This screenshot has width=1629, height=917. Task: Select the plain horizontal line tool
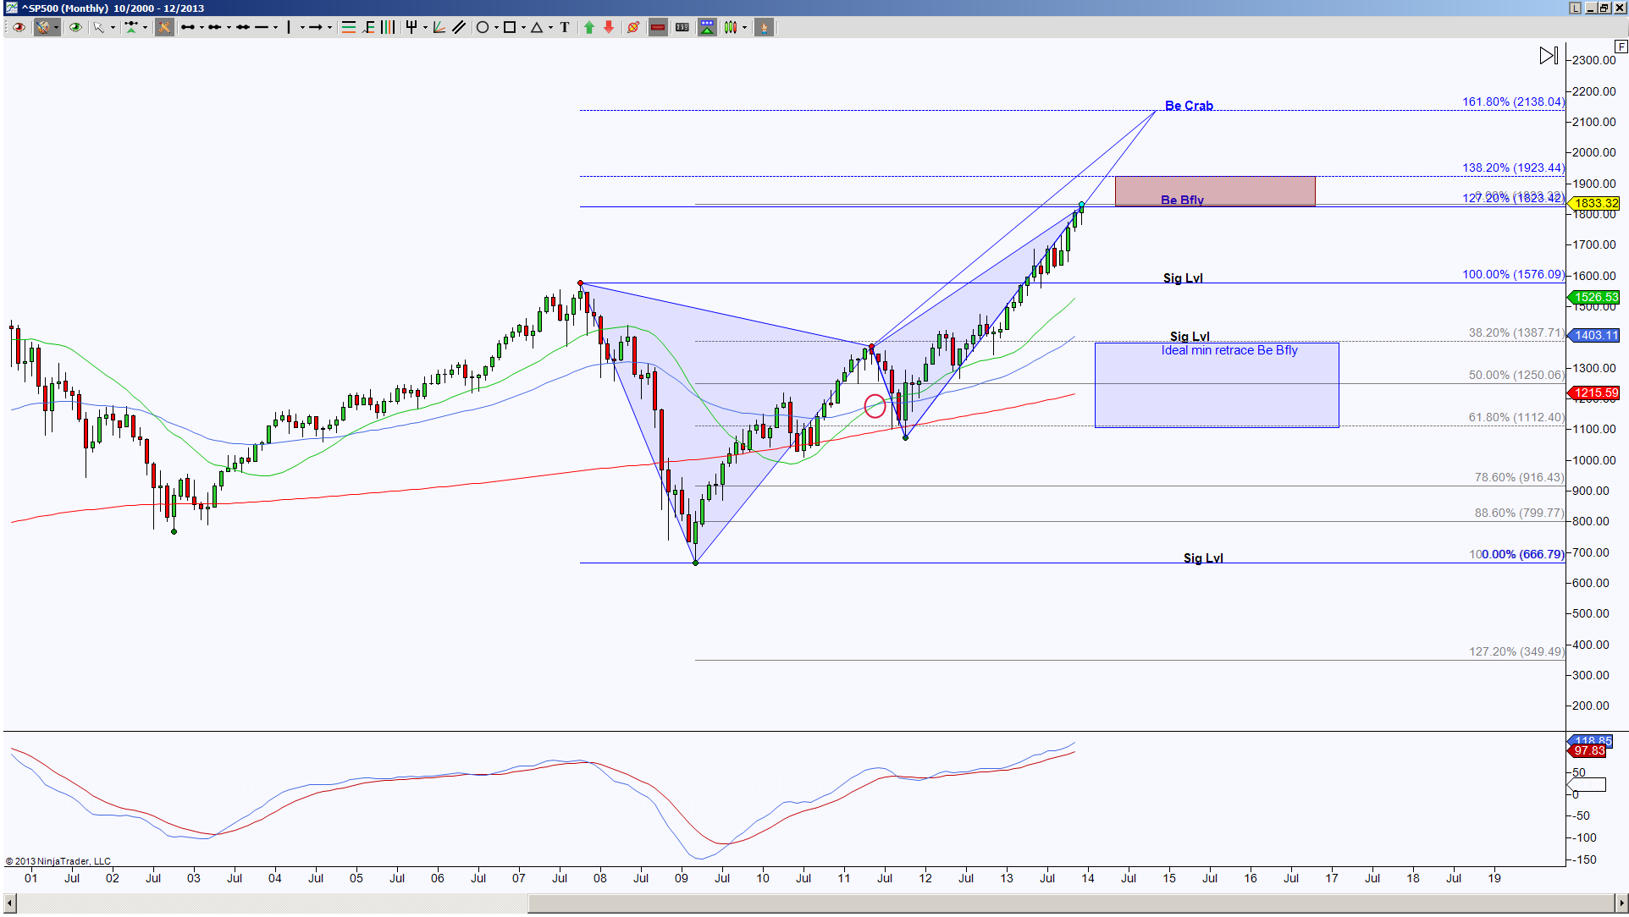262,27
